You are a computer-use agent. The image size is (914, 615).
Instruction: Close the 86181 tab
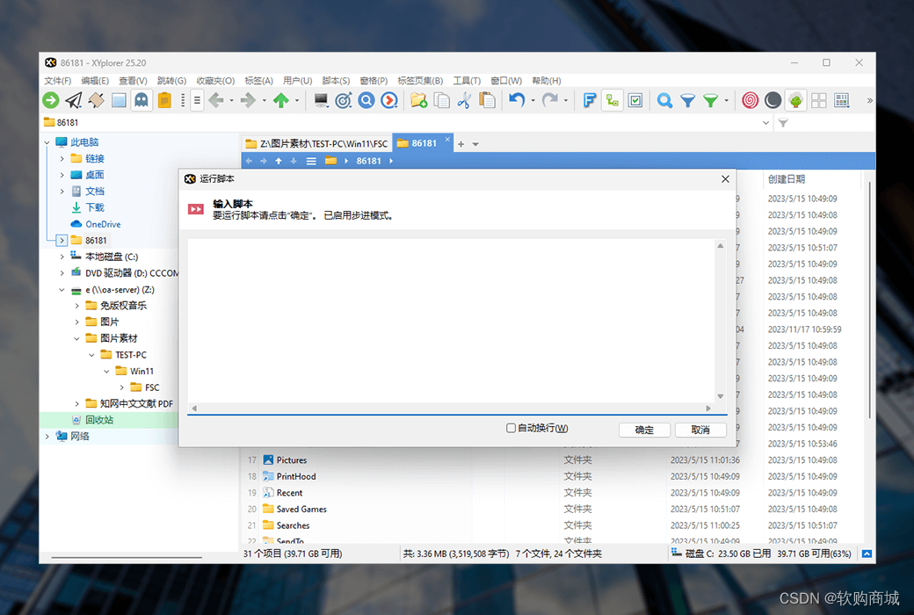[447, 140]
